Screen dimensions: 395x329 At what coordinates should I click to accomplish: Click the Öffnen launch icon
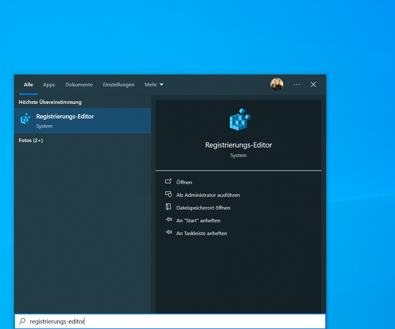point(169,182)
